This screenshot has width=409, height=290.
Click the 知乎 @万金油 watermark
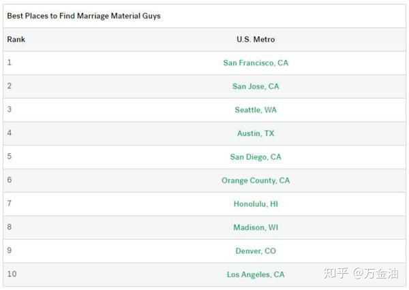(361, 274)
